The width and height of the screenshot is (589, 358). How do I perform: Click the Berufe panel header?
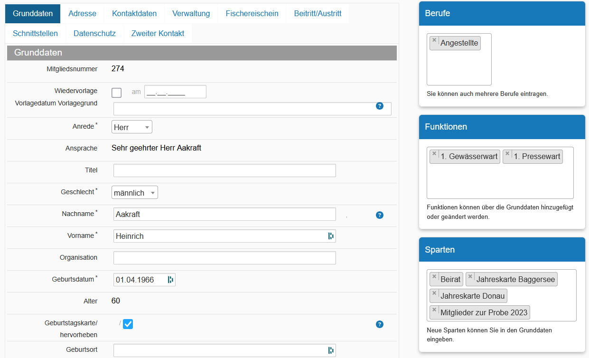click(502, 13)
